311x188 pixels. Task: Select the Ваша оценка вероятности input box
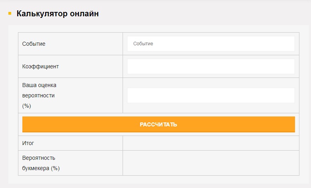tap(211, 95)
